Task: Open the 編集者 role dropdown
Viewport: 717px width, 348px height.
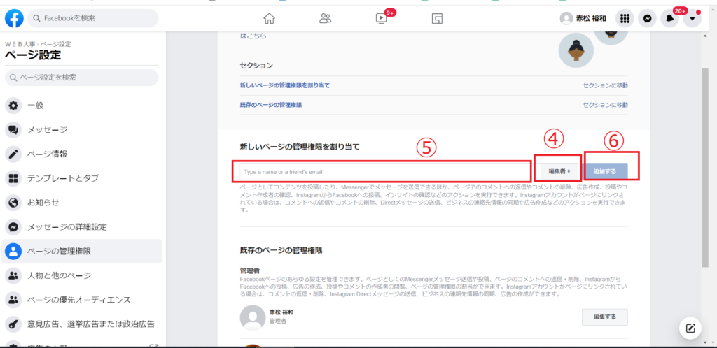Action: tap(560, 171)
